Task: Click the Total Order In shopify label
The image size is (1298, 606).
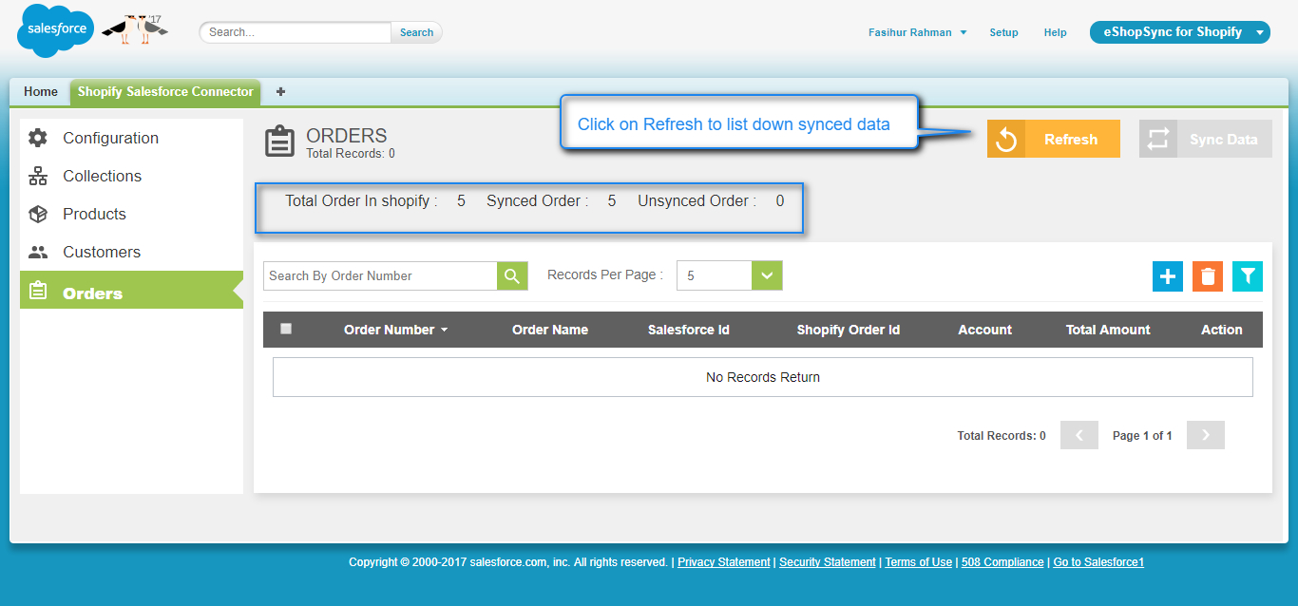Action: pyautogui.click(x=361, y=201)
